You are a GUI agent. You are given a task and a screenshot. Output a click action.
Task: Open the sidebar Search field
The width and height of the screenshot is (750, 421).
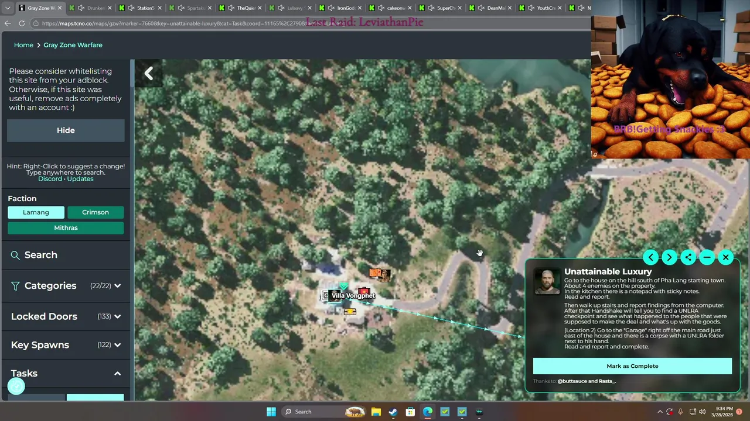(66, 255)
